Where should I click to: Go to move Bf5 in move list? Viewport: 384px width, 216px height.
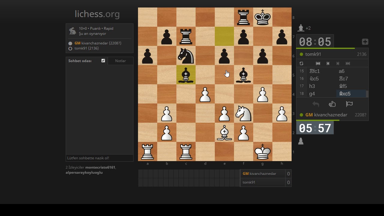[351, 86]
